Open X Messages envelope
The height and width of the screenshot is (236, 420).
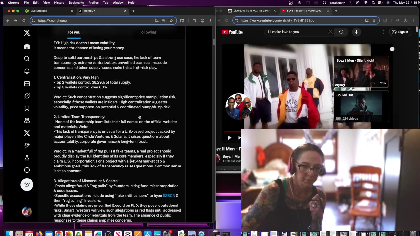27,84
